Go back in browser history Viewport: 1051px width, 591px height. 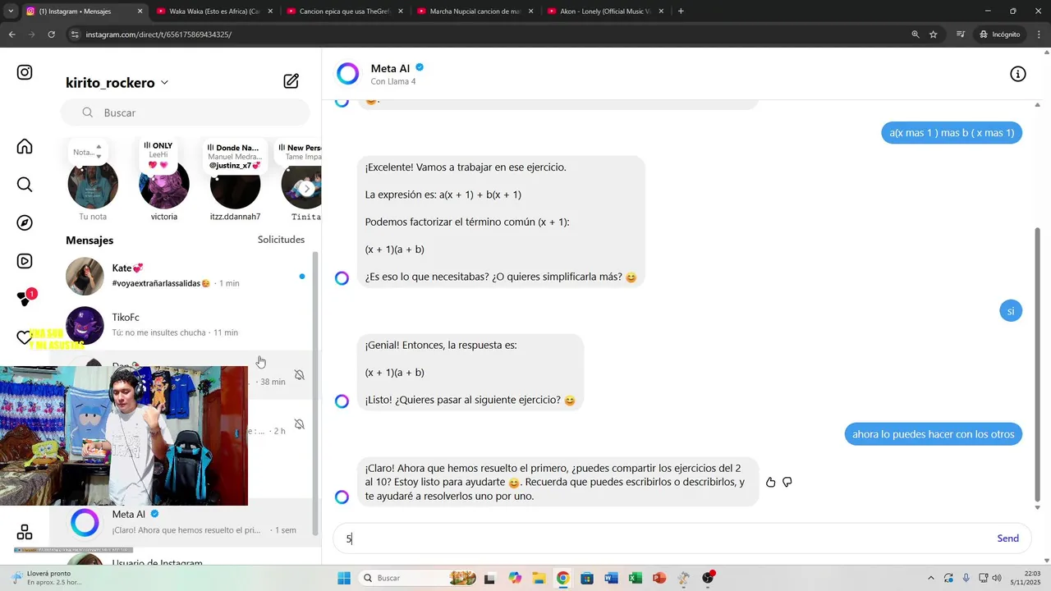click(x=12, y=34)
